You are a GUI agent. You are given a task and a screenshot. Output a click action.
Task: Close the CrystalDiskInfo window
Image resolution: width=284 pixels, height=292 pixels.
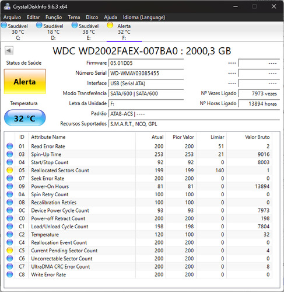point(274,6)
